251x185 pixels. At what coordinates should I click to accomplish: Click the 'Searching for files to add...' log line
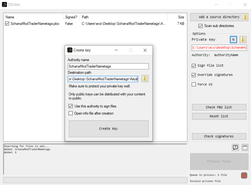point(26,146)
